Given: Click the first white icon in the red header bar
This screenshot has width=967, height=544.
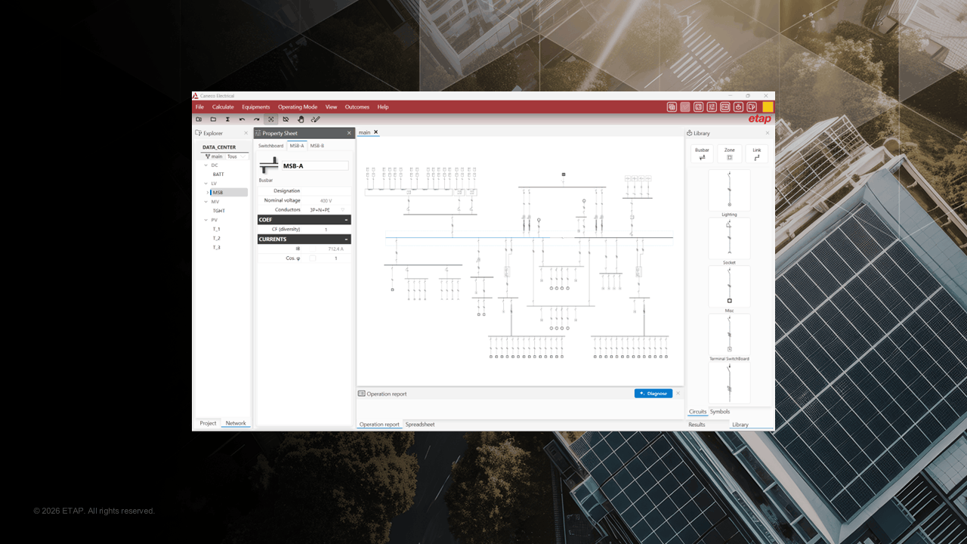Looking at the screenshot, I should tap(672, 107).
